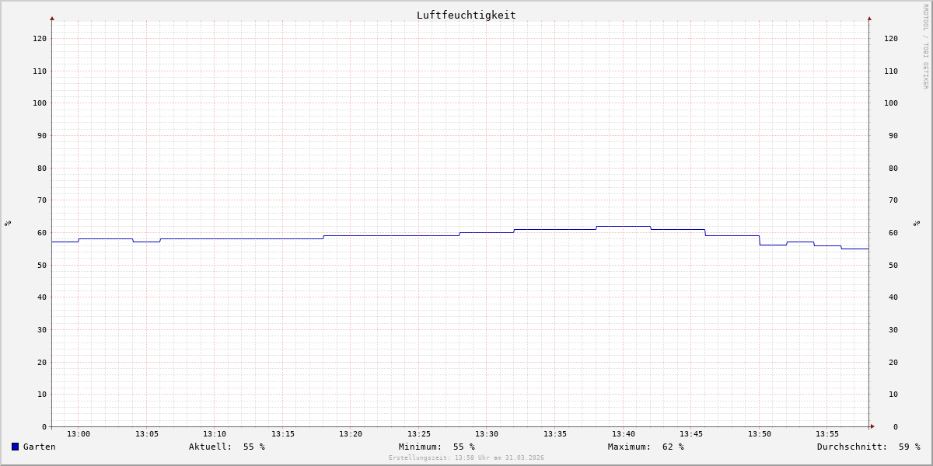Click the chart title "Luftfeuchtigkeit"
Image resolution: width=933 pixels, height=466 pixels.
tap(466, 15)
